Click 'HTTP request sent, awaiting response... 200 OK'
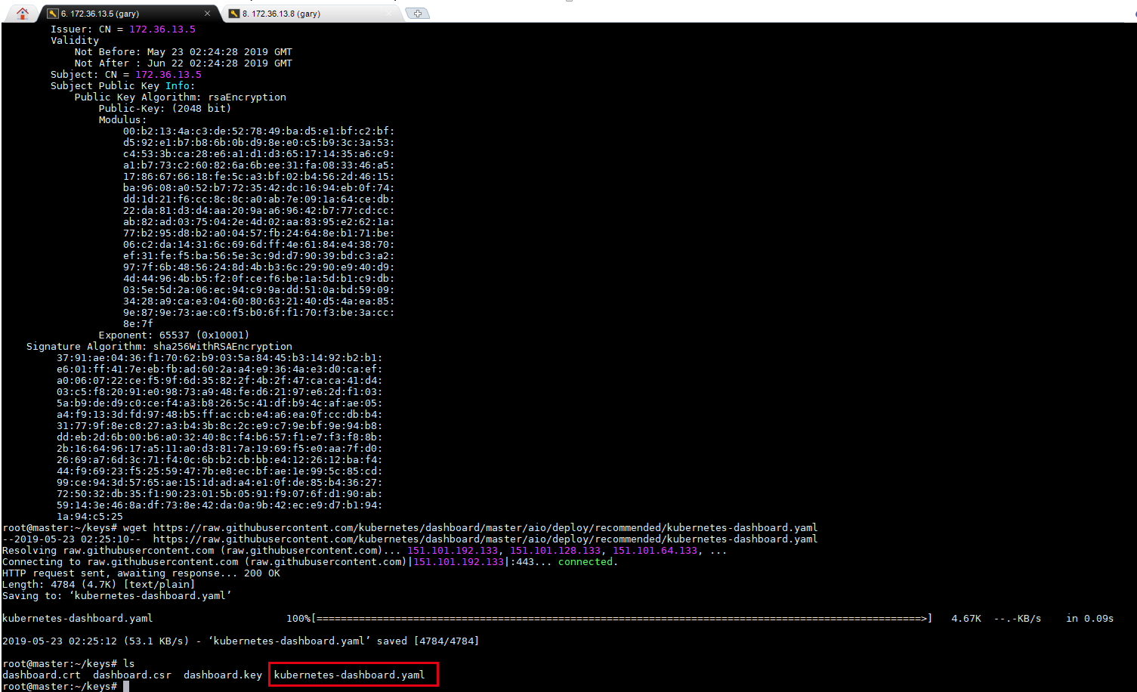This screenshot has width=1137, height=692. (141, 573)
